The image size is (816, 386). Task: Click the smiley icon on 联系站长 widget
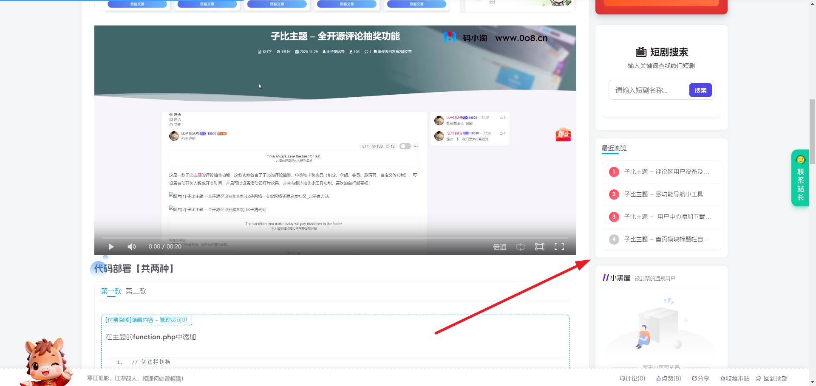(x=801, y=160)
